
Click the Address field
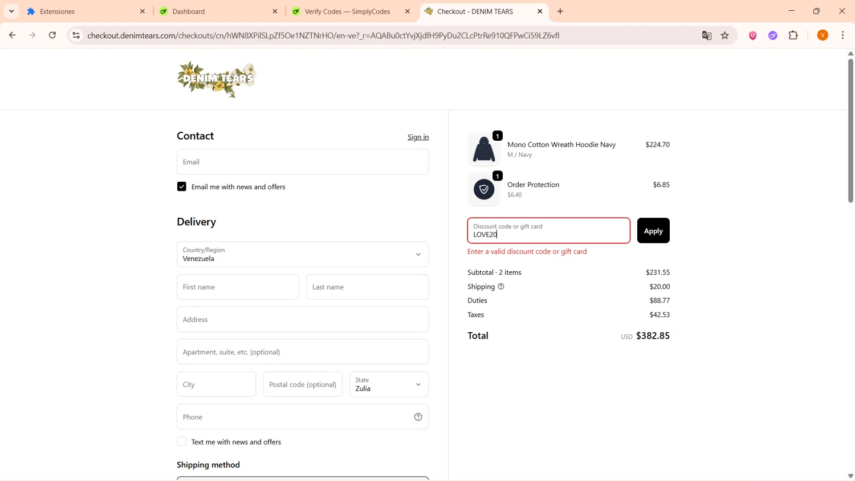(x=303, y=319)
